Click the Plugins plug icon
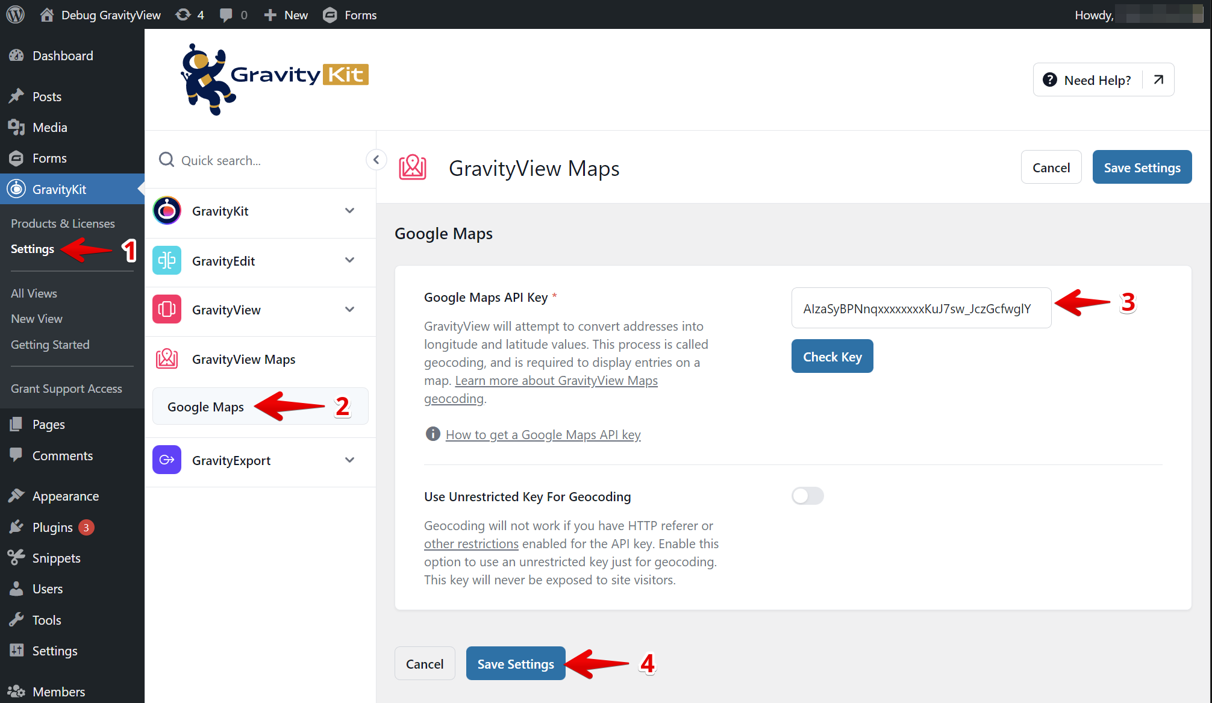Screen dimensions: 1212x703 [x=16, y=527]
